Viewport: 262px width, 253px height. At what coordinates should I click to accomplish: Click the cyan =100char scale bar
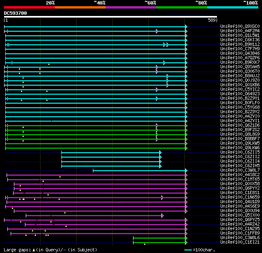coord(188,250)
